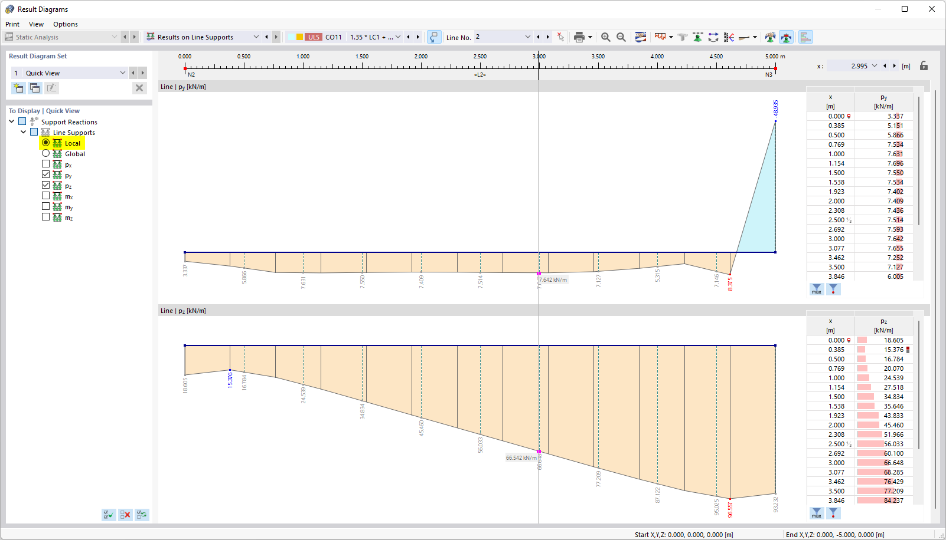Click the Select All checkboxes icon
Viewport: 946px width, 540px height.
[109, 514]
